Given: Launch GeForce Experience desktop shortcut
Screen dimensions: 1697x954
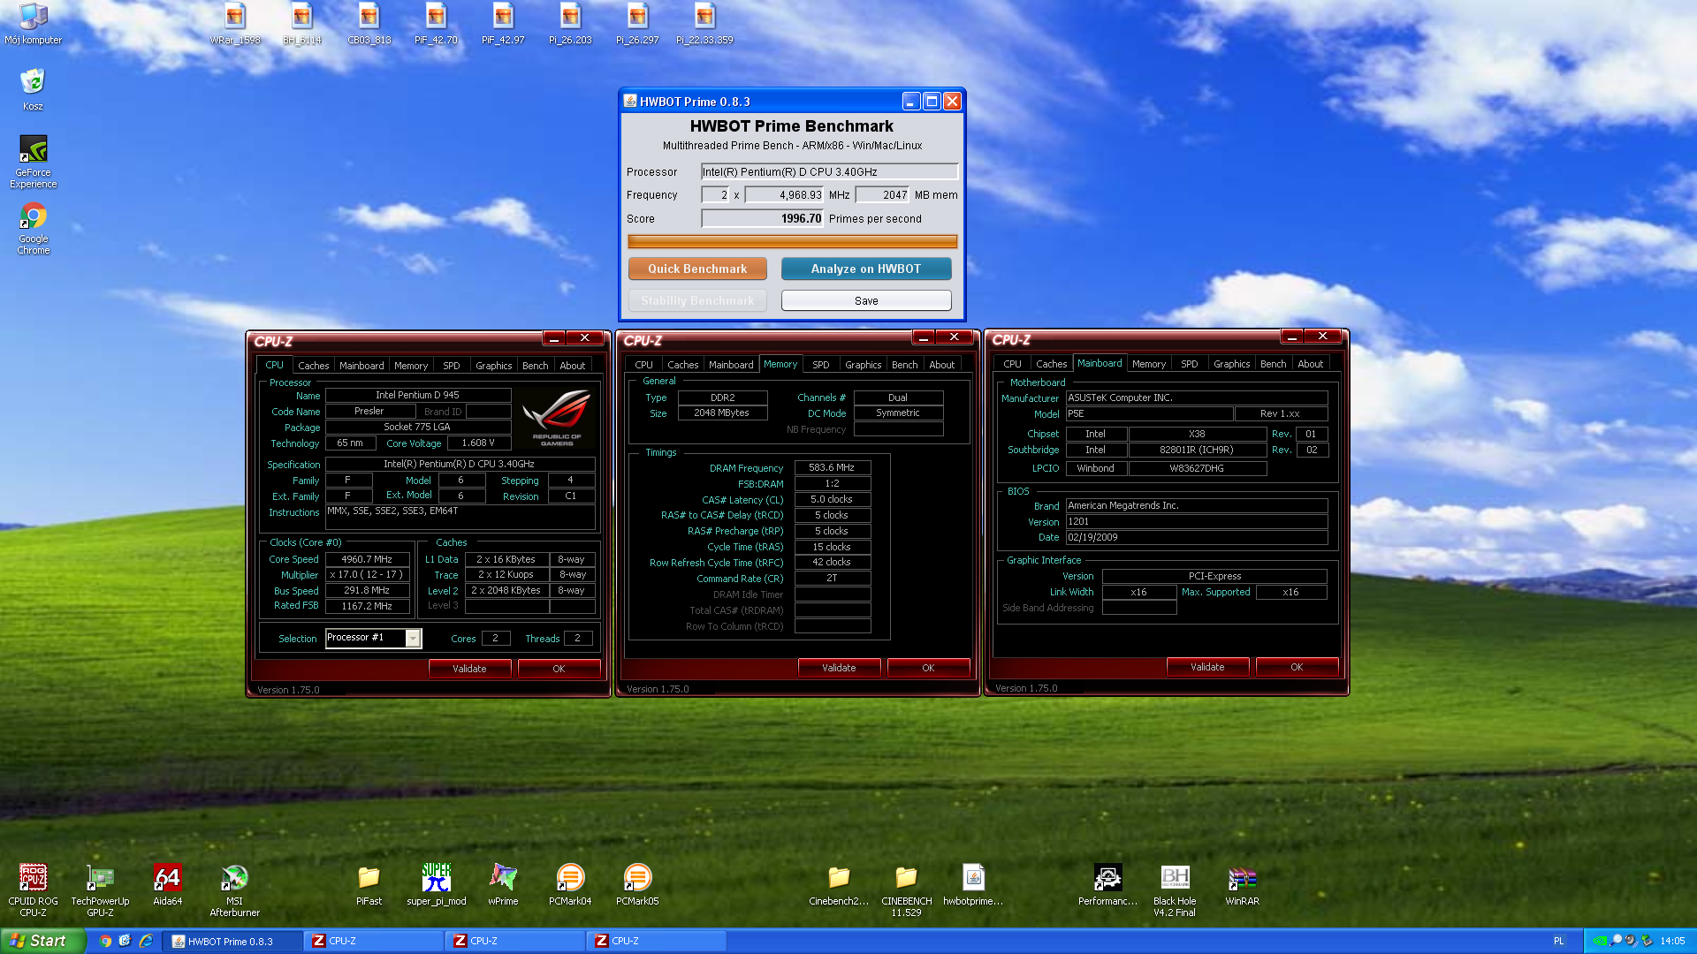Looking at the screenshot, I should click(33, 162).
